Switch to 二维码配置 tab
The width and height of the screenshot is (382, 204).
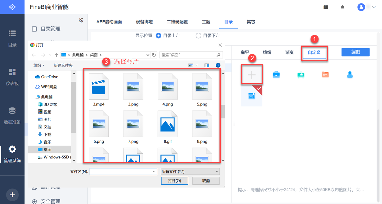177,22
